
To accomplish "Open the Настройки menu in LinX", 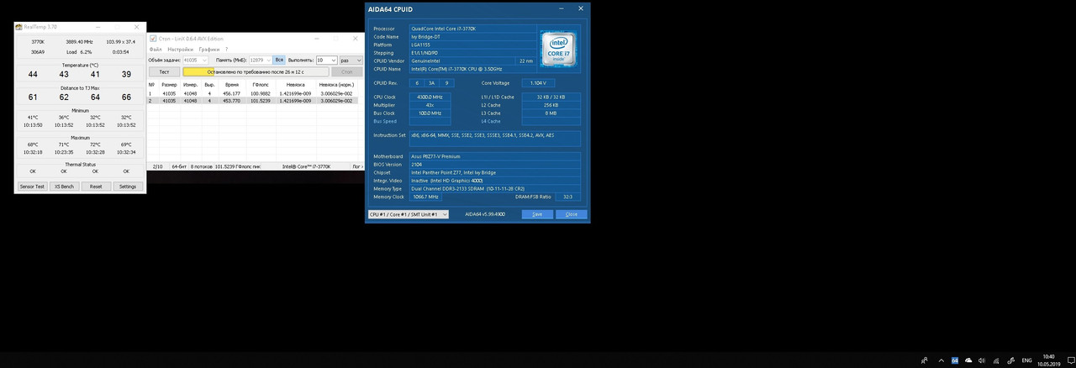I will [x=180, y=50].
